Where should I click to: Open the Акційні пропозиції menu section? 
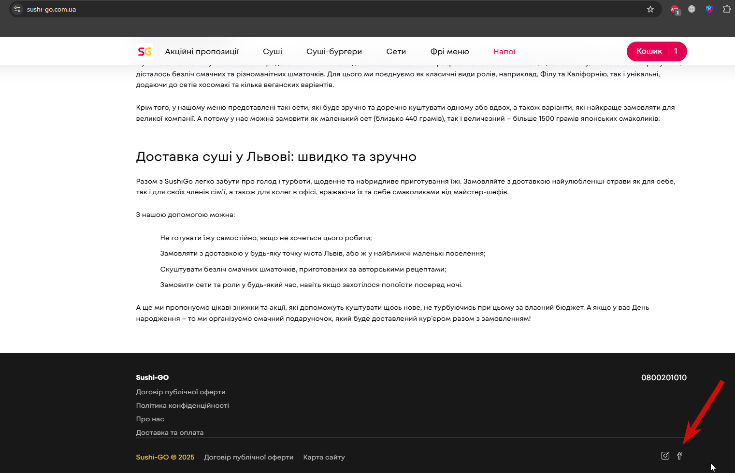(202, 51)
